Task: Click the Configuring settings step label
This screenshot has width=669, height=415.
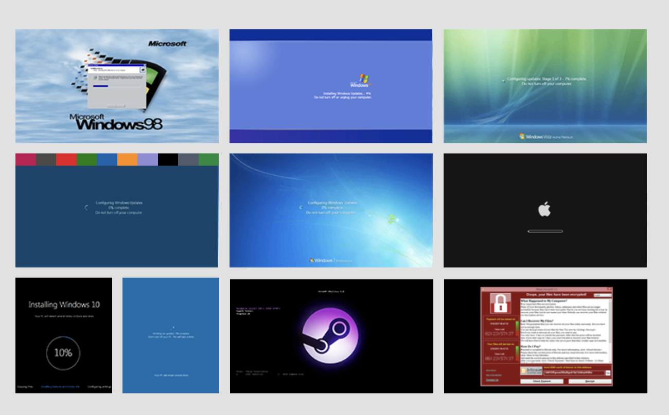Action: click(x=99, y=386)
